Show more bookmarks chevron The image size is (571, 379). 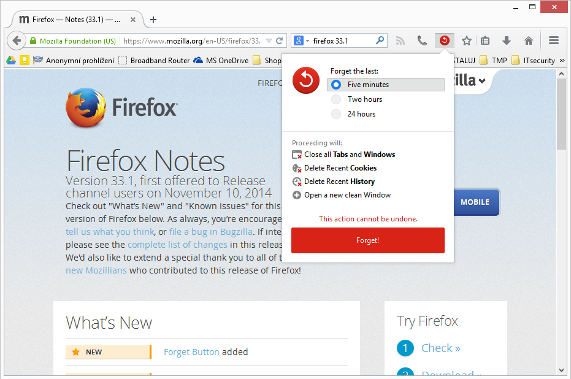click(x=562, y=61)
